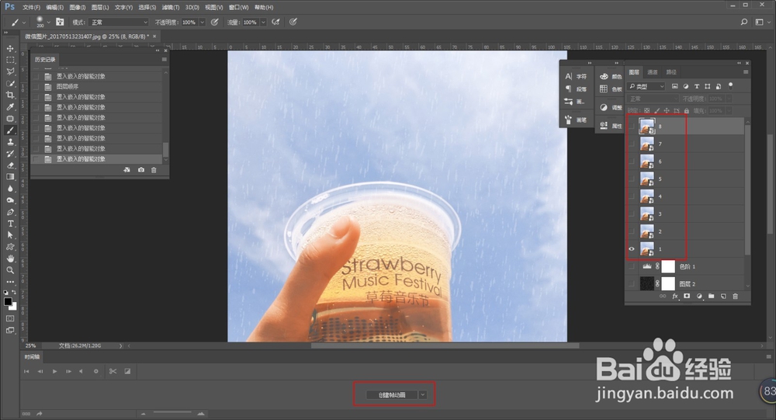
Task: Click the layer style fx icon
Action: coord(675,297)
